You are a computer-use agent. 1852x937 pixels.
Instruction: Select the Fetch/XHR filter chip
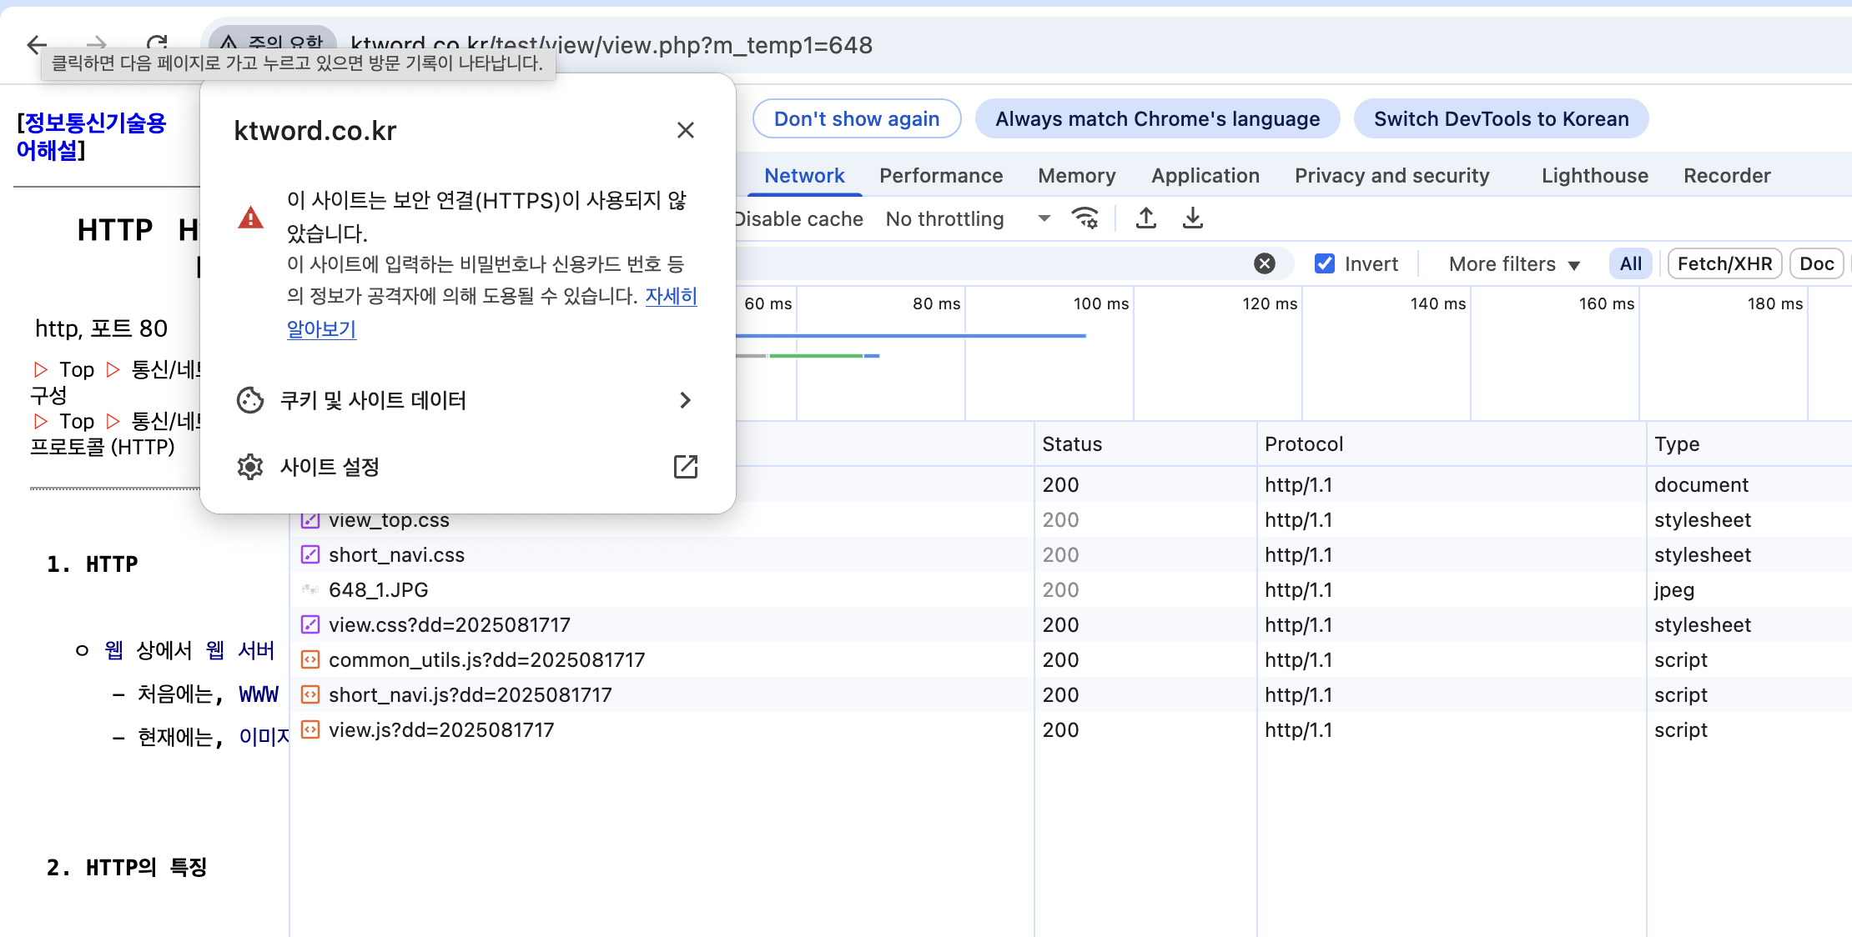click(x=1724, y=264)
